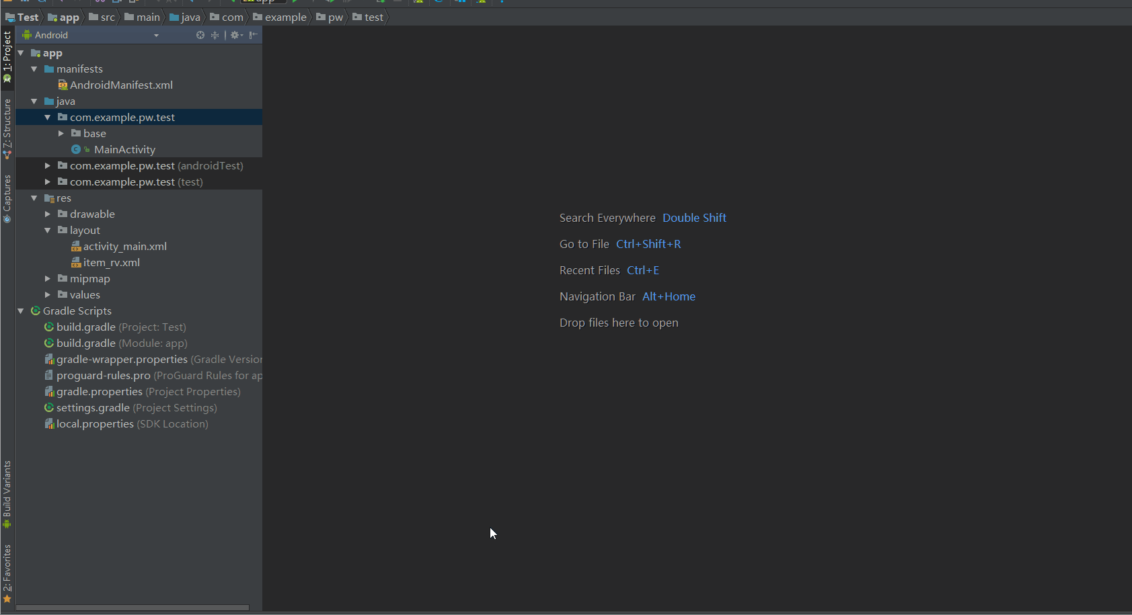Toggle the 1: Project tool window tab
The height and width of the screenshot is (615, 1132).
(x=7, y=57)
